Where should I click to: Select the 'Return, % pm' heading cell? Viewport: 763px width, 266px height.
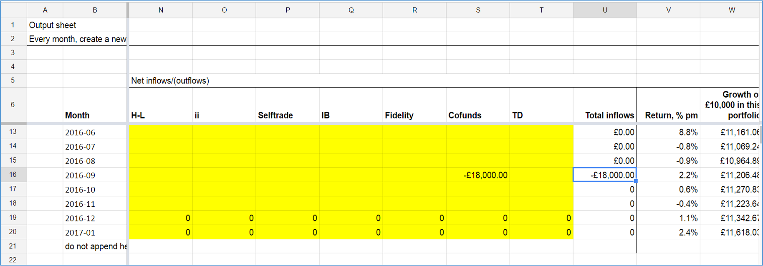click(668, 115)
